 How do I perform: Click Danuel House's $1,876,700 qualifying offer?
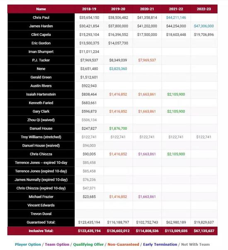tap(118, 128)
